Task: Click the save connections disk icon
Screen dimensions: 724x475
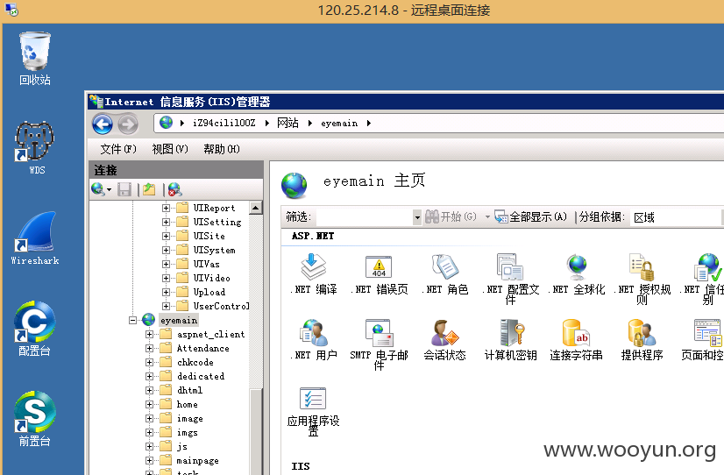Action: (124, 189)
